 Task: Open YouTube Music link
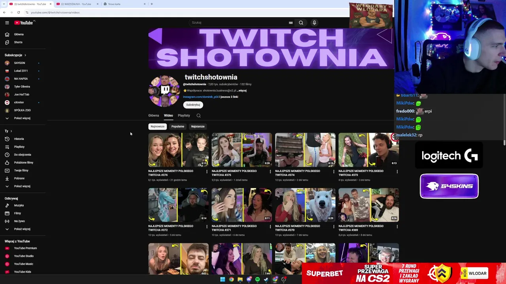point(23,264)
